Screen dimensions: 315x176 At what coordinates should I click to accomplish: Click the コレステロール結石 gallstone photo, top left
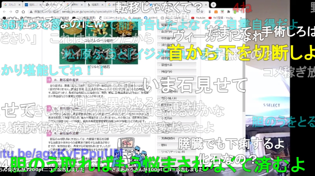(72, 29)
